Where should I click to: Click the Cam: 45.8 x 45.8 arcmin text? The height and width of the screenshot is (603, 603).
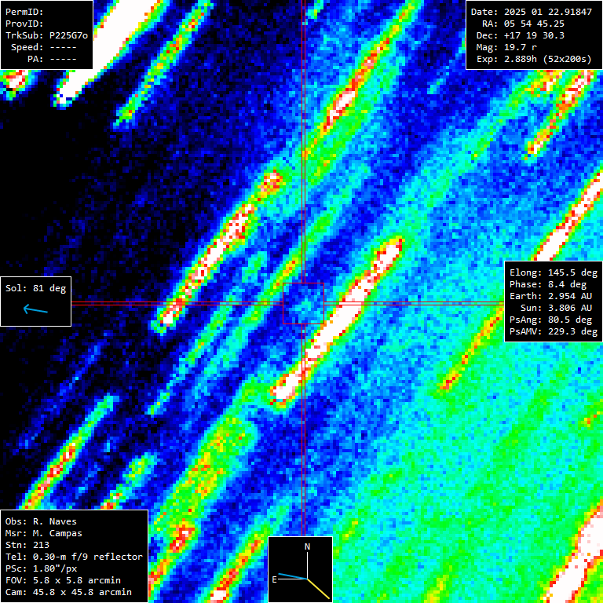click(x=68, y=592)
